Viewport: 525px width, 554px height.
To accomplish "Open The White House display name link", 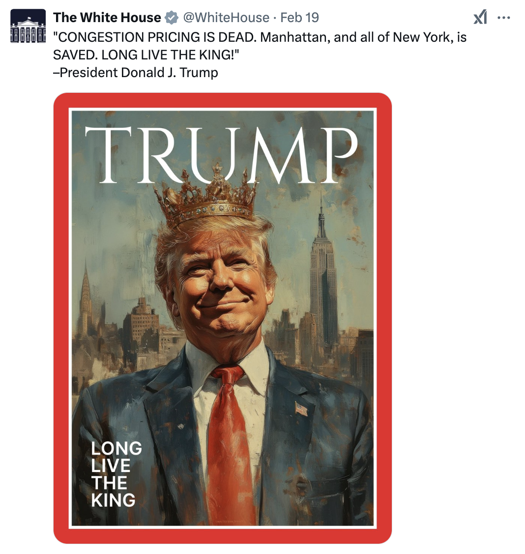I will pyautogui.click(x=107, y=17).
